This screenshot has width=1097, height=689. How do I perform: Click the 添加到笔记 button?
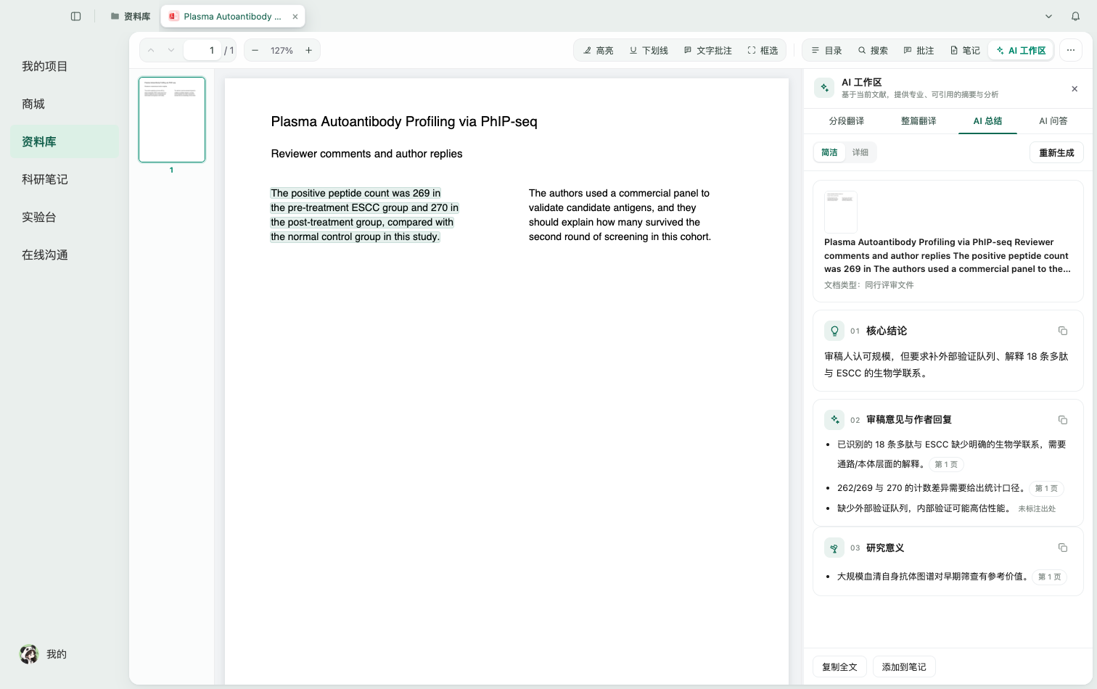(904, 667)
